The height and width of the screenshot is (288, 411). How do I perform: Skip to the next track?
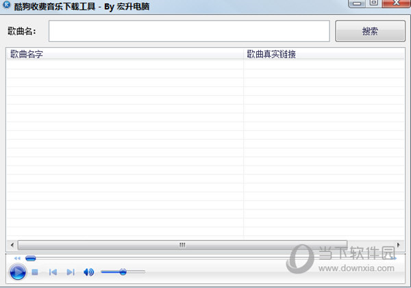pos(71,272)
